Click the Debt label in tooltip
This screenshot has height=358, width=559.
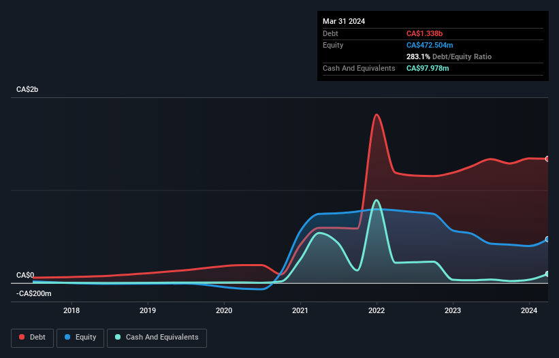330,33
